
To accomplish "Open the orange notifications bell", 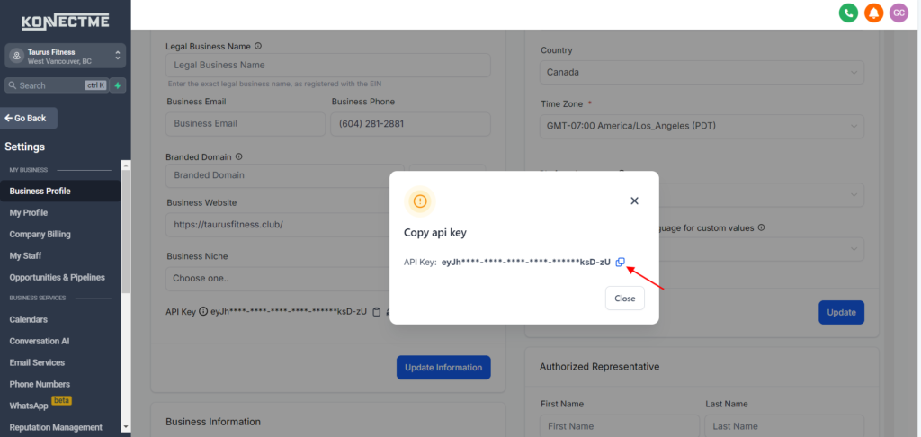I will pyautogui.click(x=873, y=13).
